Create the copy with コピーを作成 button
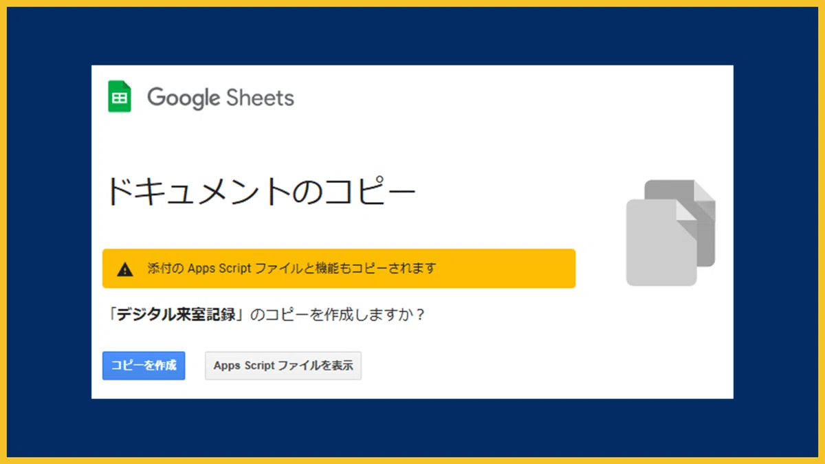The image size is (825, 464). [144, 366]
